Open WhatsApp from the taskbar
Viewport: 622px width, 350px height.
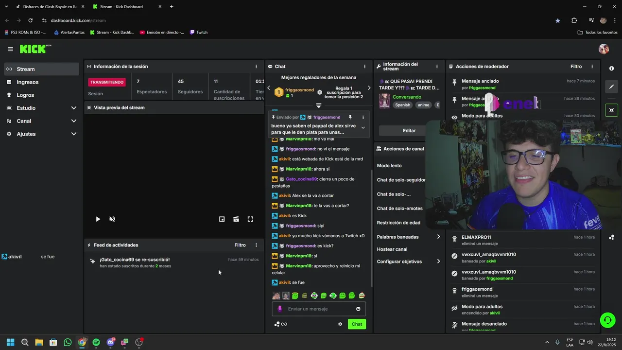click(68, 342)
